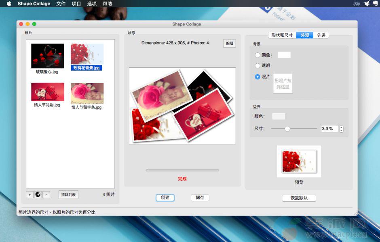Open the 文件 menu
Viewport: 380px width, 242px height.
(61, 4)
